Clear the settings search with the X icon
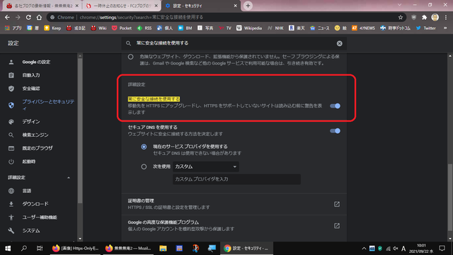Viewport: 453px width, 255px height. (340, 43)
